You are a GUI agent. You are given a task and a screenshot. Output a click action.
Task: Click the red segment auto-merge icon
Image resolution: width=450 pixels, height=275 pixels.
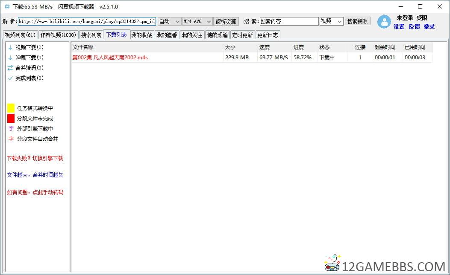pyautogui.click(x=11, y=139)
